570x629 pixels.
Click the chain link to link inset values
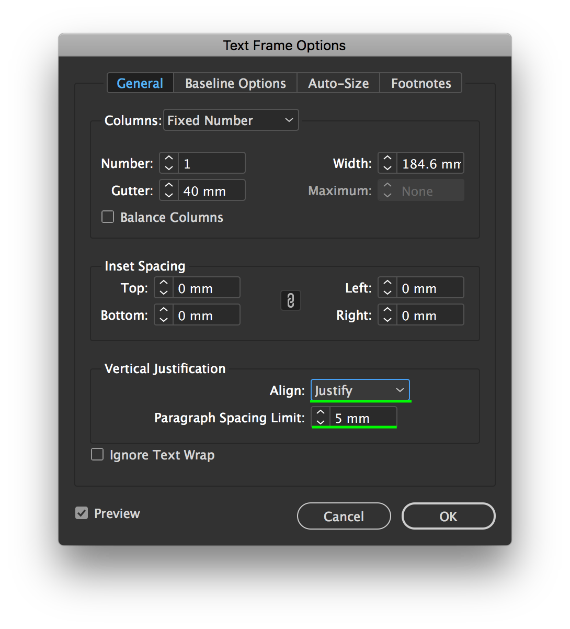tap(291, 300)
